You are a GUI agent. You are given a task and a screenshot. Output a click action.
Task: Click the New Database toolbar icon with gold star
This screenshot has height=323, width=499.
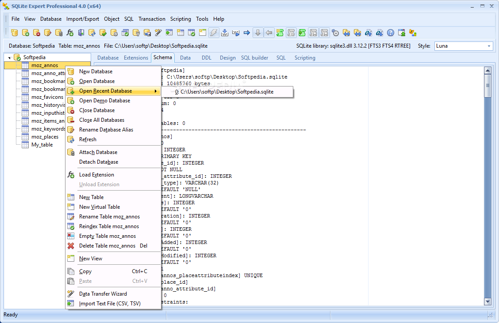coord(14,33)
